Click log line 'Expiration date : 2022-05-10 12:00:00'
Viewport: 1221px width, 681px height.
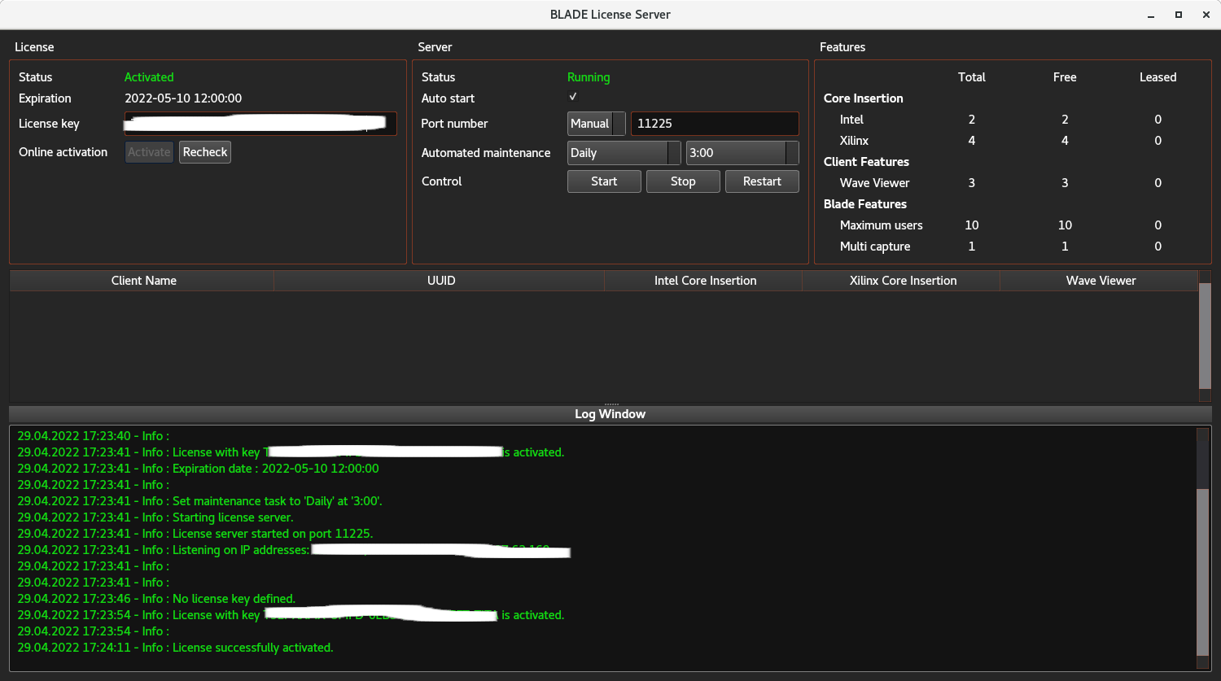[x=198, y=469]
